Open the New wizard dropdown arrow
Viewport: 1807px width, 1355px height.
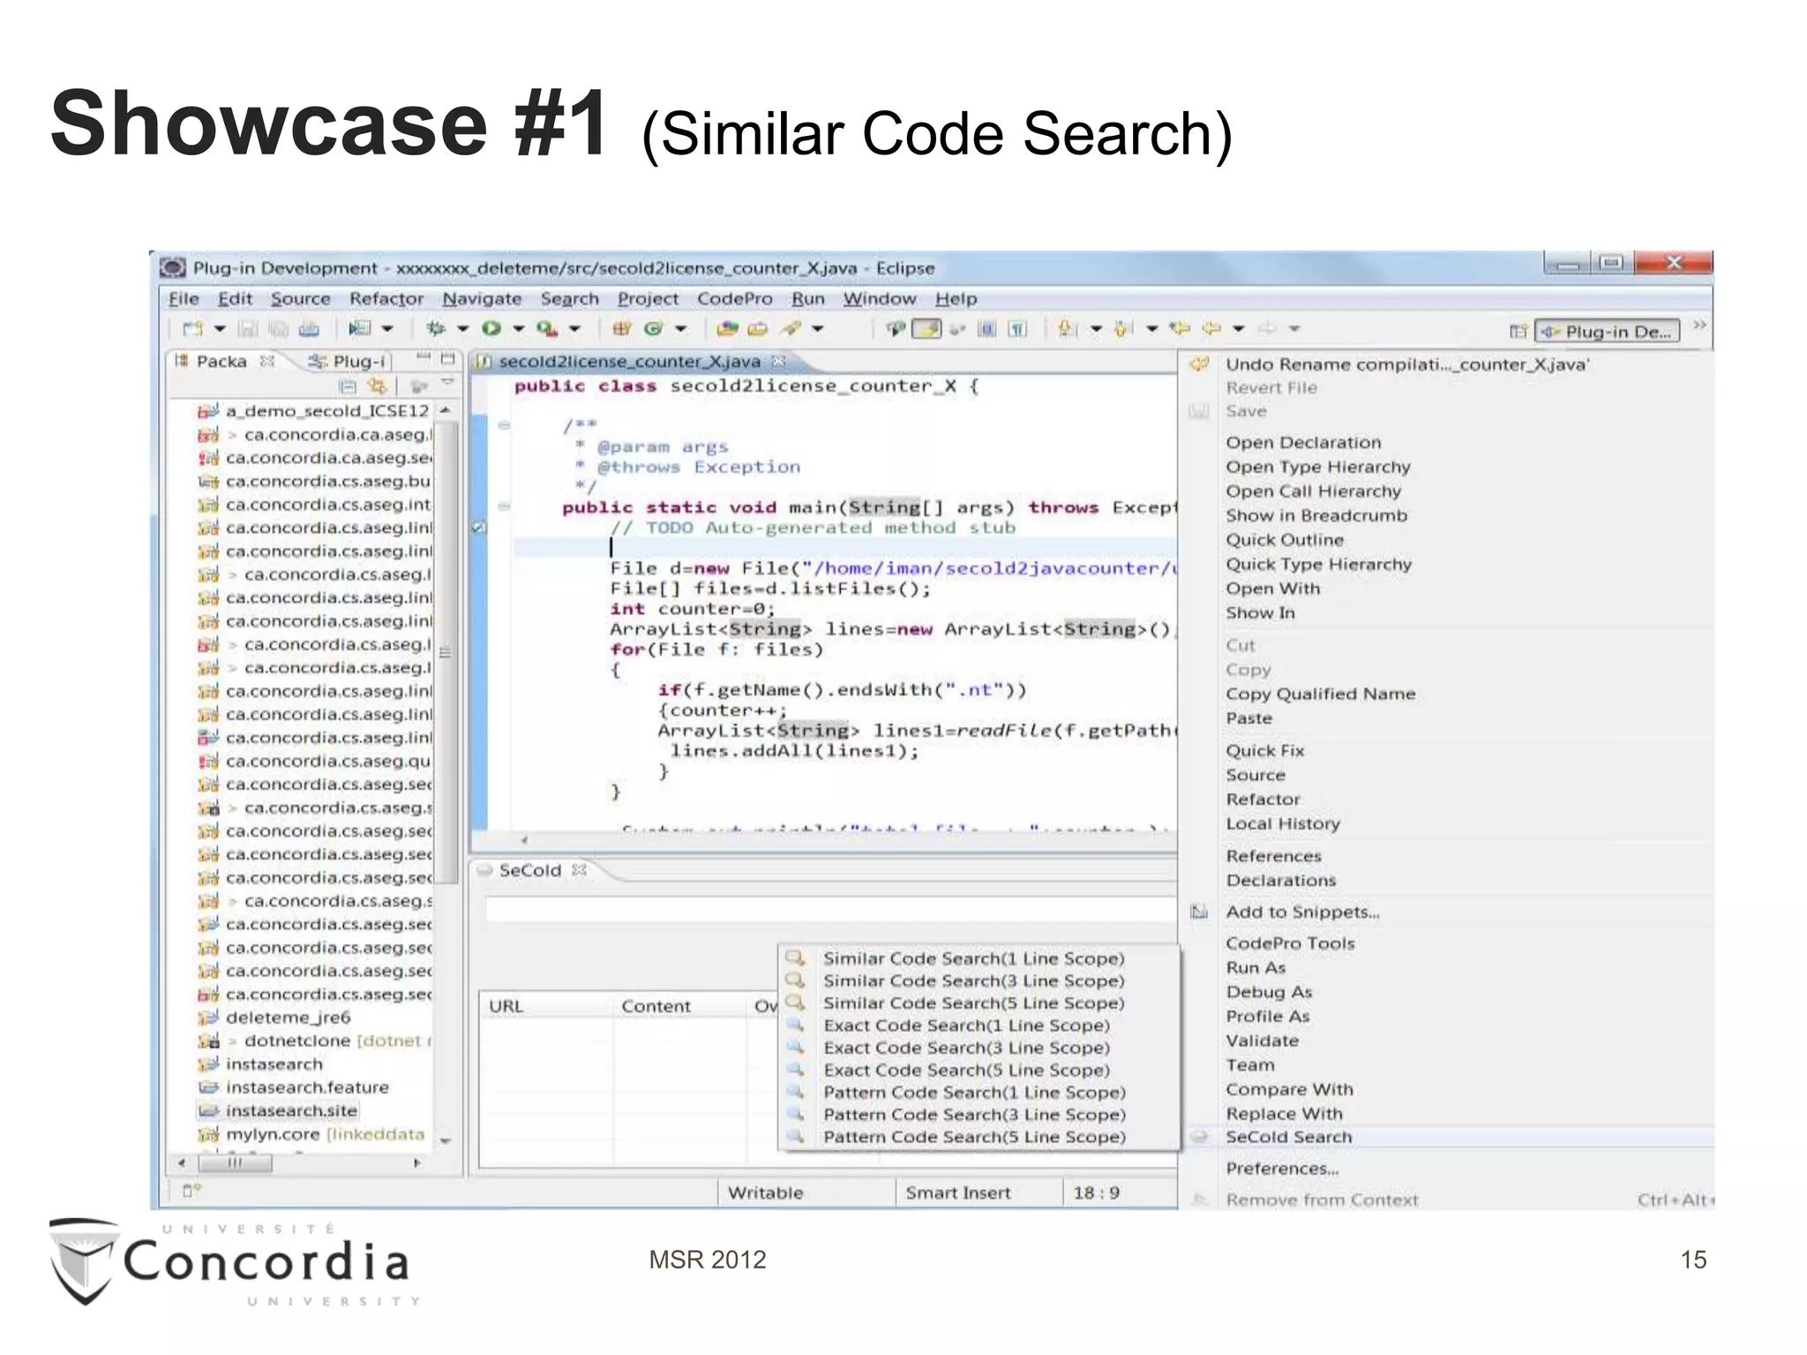[x=220, y=329]
